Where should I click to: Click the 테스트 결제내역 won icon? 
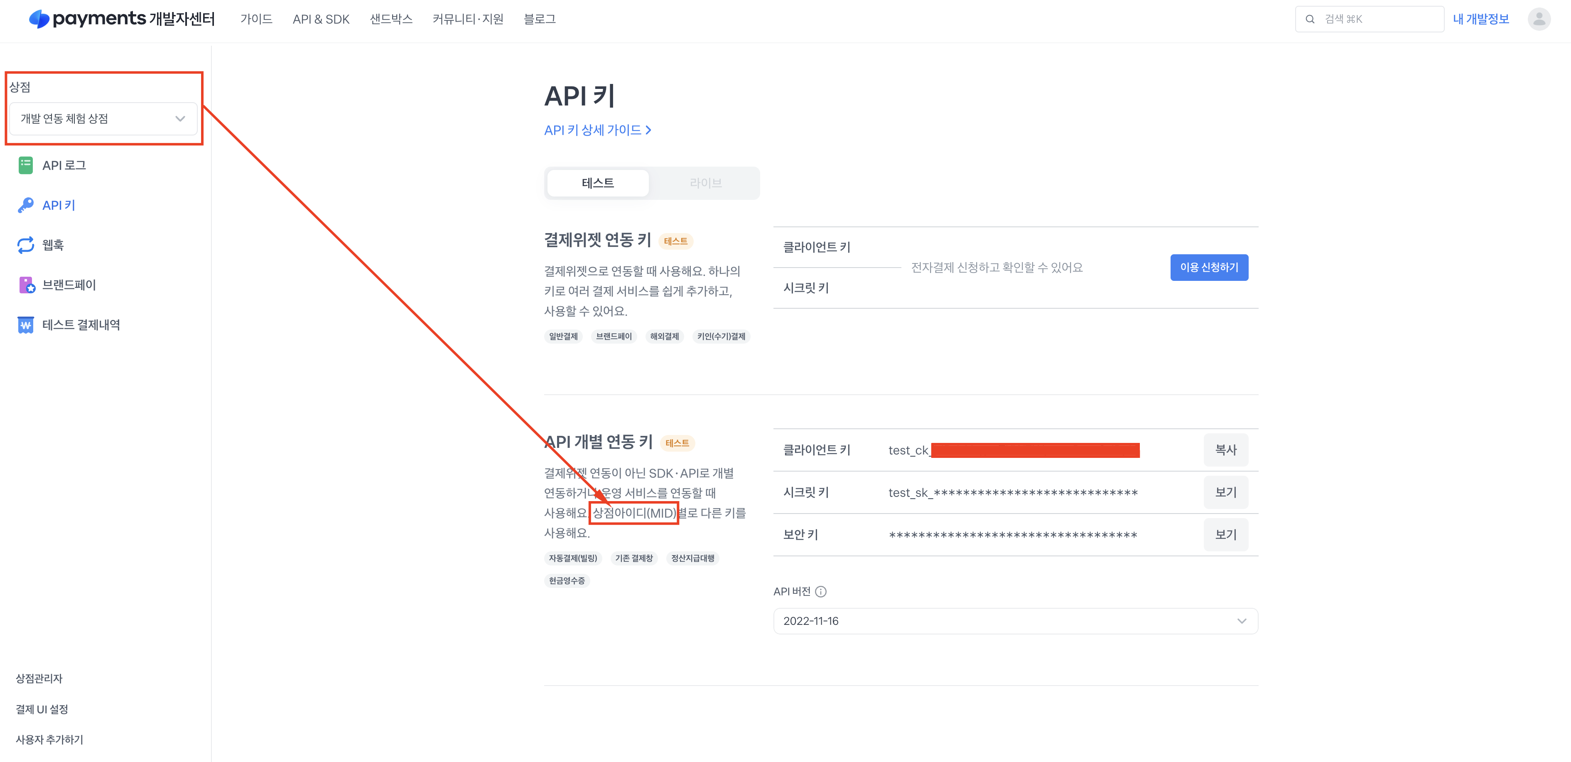pyautogui.click(x=26, y=325)
